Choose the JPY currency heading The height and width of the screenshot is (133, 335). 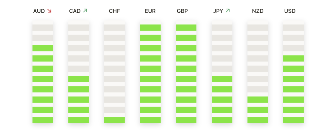(x=218, y=11)
